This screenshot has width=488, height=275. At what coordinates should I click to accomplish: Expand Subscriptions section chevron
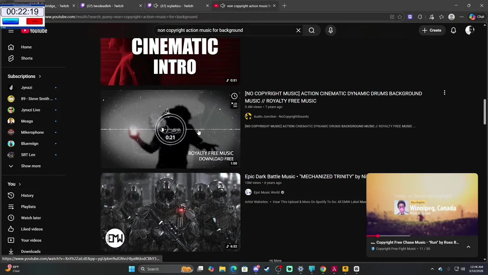(x=40, y=76)
